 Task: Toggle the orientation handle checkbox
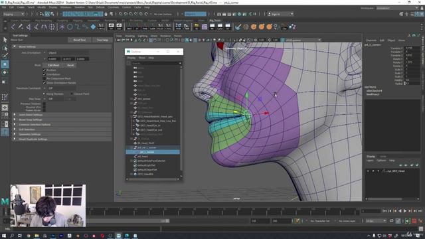(44, 82)
